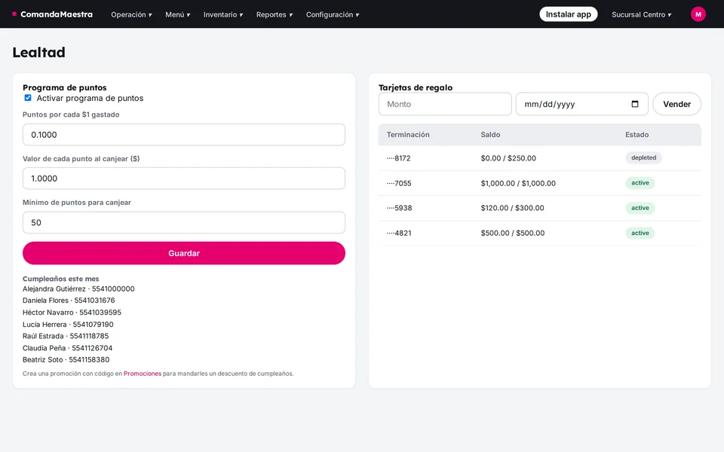The height and width of the screenshot is (452, 724).
Task: Disable the Activar programa de puntos checkbox
Action: pyautogui.click(x=28, y=98)
